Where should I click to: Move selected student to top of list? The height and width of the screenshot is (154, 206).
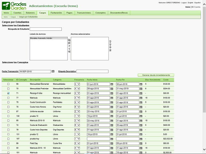tap(110, 41)
